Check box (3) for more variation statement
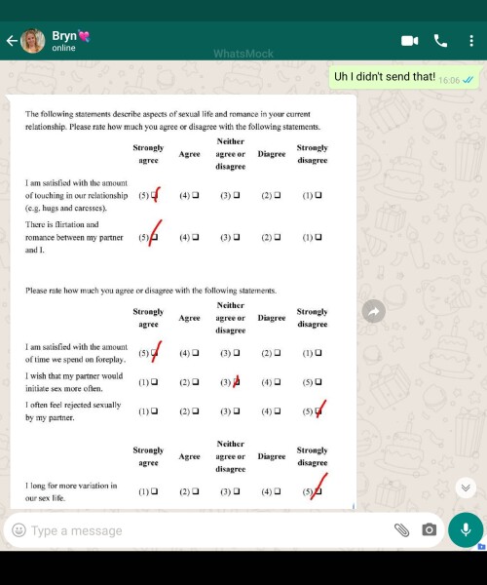The image size is (487, 585). [237, 491]
